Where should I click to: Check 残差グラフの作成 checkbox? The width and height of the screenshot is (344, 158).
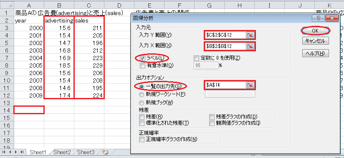[212, 117]
